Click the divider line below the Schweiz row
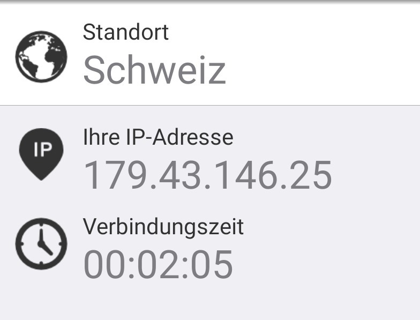 pyautogui.click(x=210, y=106)
